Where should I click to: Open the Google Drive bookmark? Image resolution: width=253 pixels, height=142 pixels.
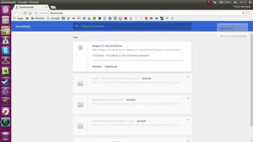[x=89, y=19]
